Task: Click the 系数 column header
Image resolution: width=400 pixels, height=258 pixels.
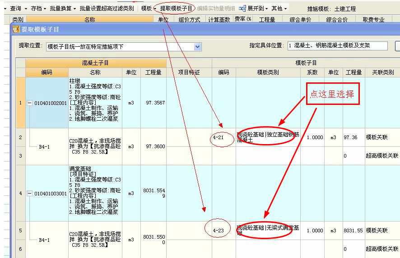Action: click(312, 72)
